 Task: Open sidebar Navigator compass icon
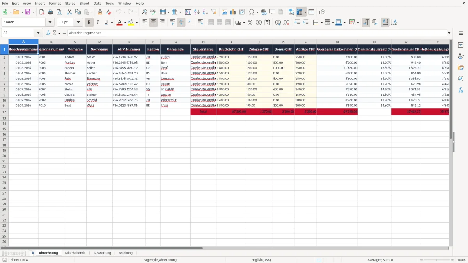461,79
